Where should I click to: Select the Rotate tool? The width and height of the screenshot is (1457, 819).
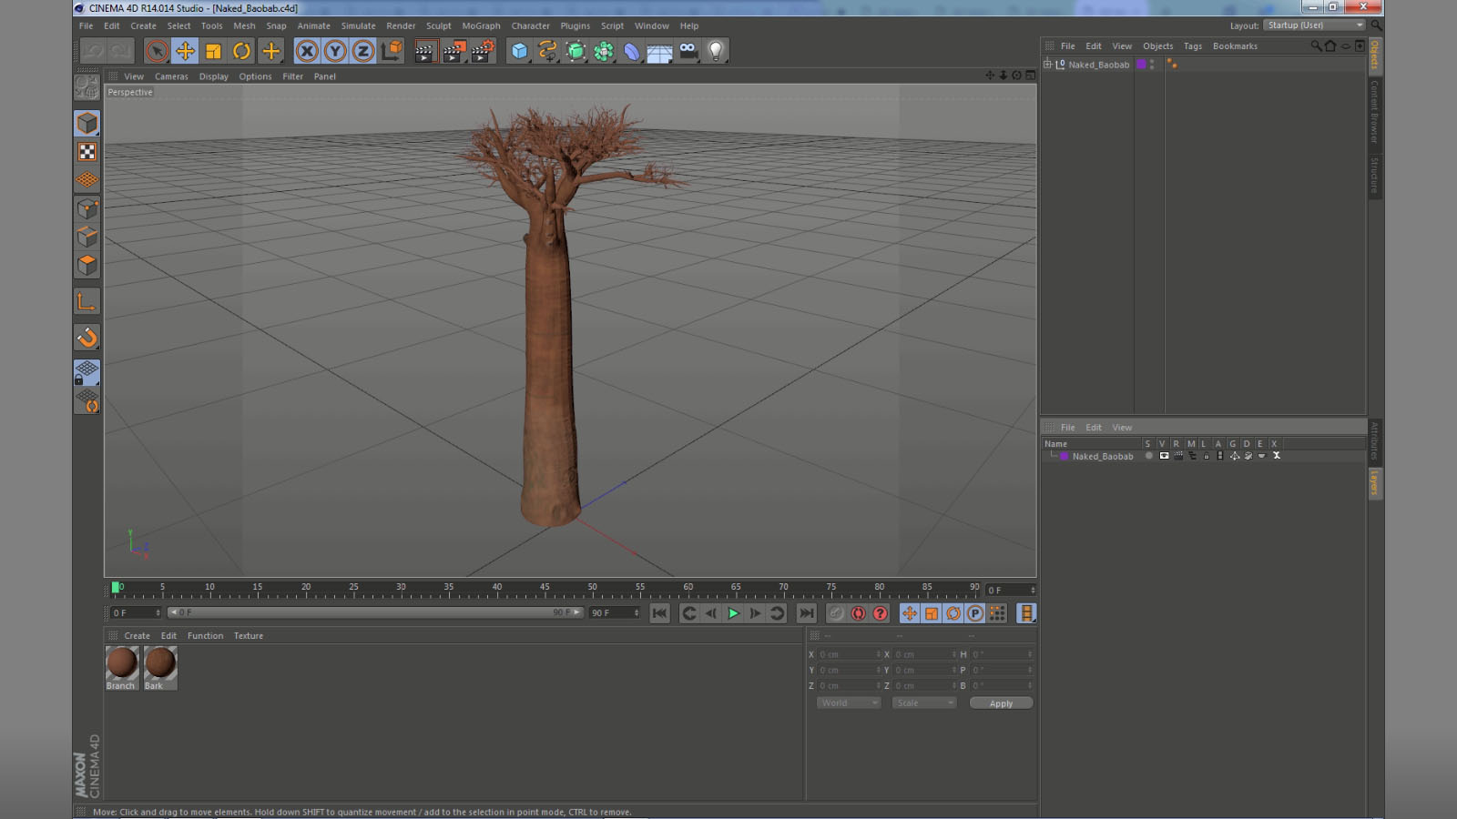click(x=241, y=51)
